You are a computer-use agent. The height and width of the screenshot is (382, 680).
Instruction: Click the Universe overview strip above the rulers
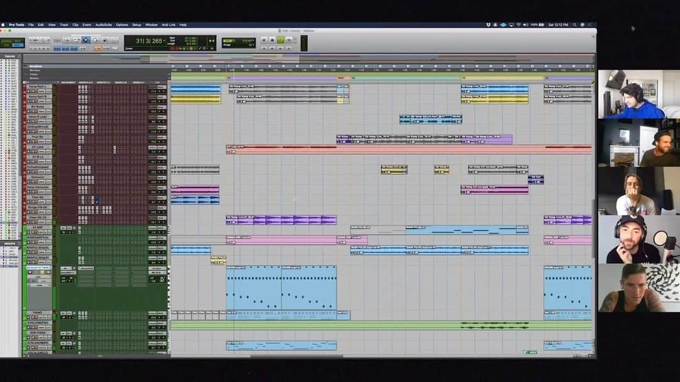[x=309, y=59]
